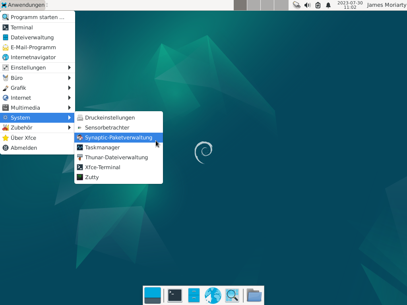Close the Anwendungen menu button in panel
407x305 pixels.
tap(23, 5)
